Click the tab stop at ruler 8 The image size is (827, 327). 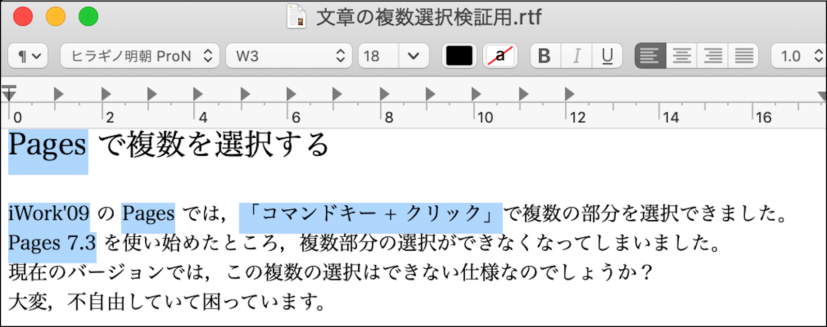(x=384, y=94)
